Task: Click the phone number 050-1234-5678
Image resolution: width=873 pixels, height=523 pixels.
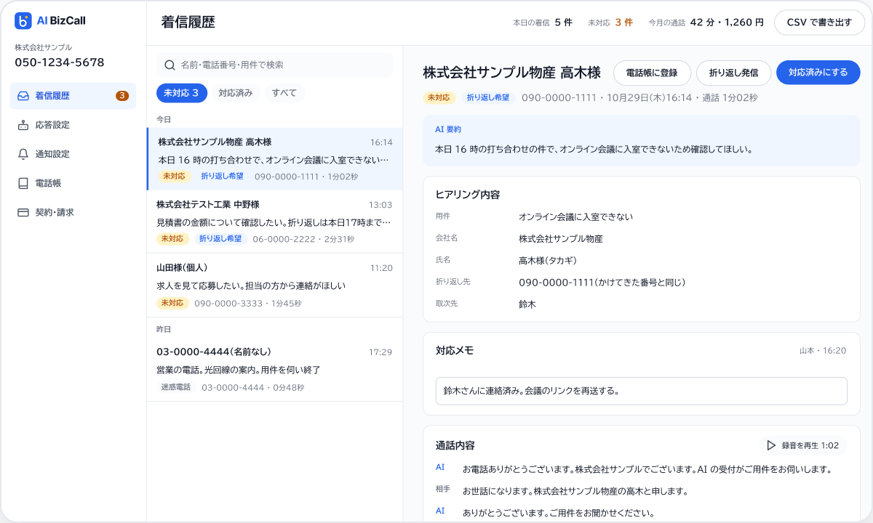Action: (60, 62)
